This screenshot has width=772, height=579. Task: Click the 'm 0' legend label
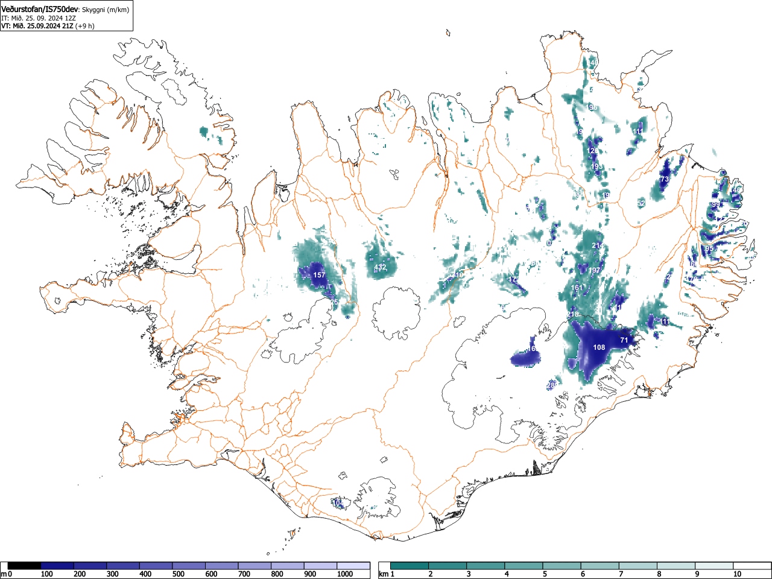pyautogui.click(x=7, y=574)
